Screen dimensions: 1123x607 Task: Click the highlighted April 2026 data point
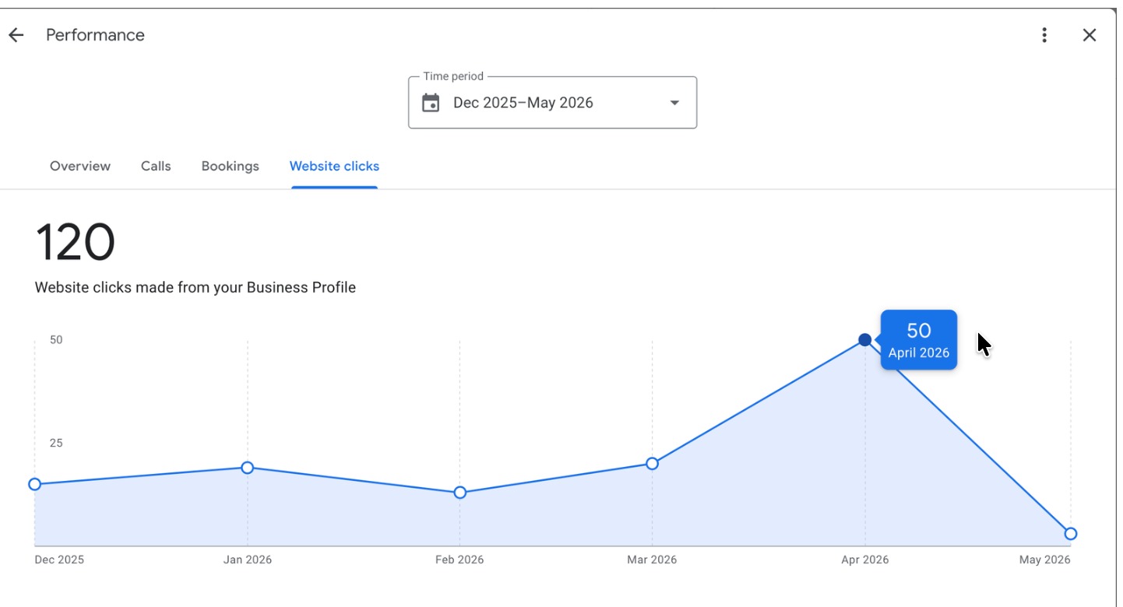[x=864, y=340]
